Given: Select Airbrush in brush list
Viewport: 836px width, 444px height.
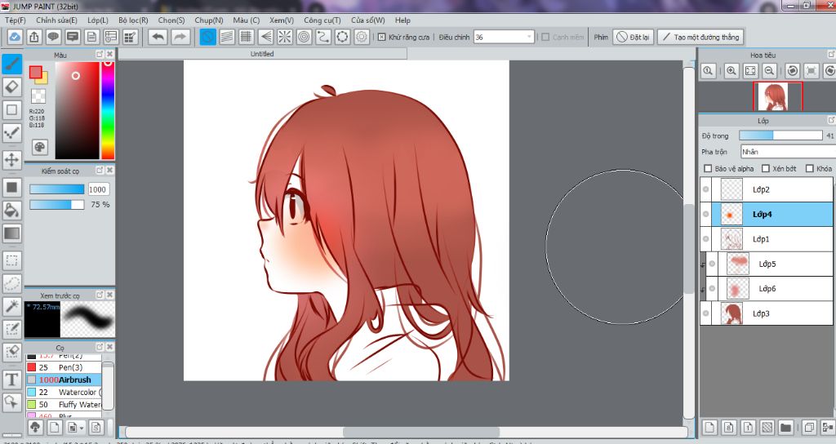Looking at the screenshot, I should pos(64,380).
